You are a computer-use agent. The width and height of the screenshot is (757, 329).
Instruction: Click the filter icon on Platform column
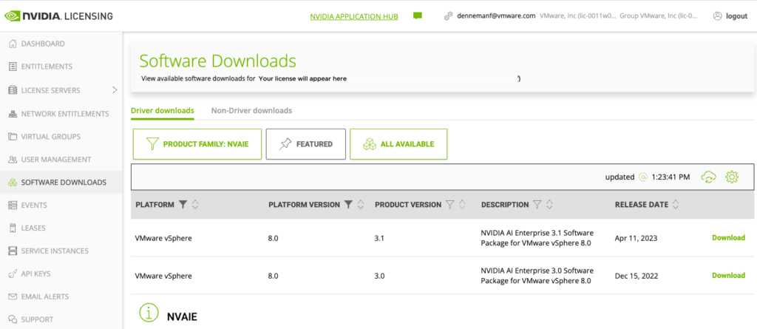click(183, 205)
